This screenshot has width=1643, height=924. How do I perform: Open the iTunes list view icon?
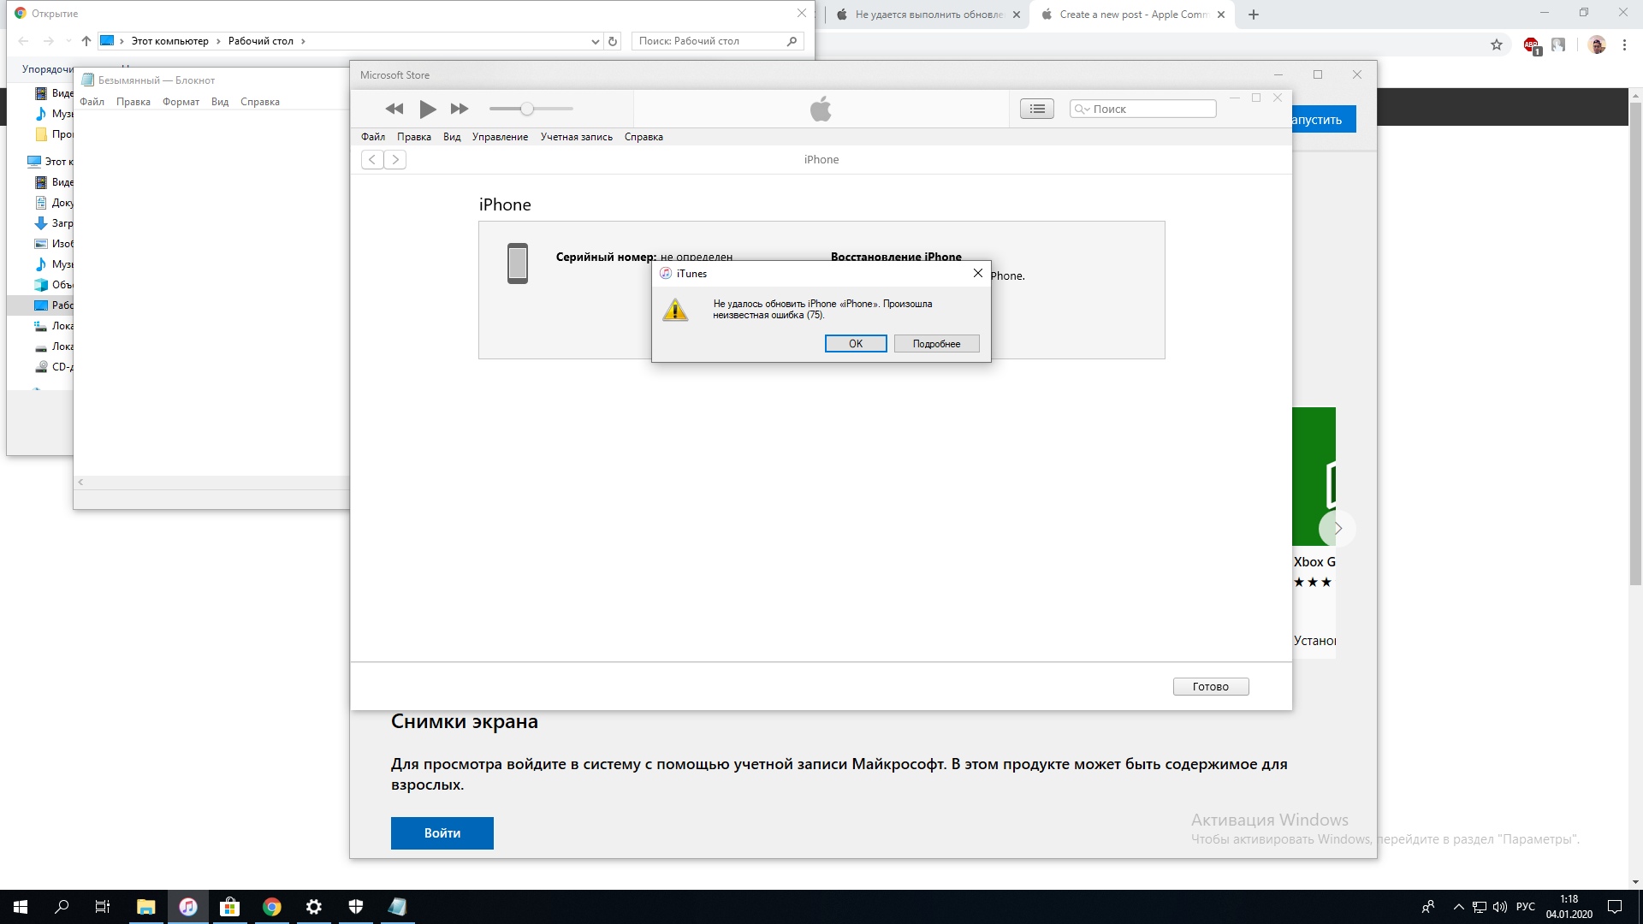point(1036,109)
